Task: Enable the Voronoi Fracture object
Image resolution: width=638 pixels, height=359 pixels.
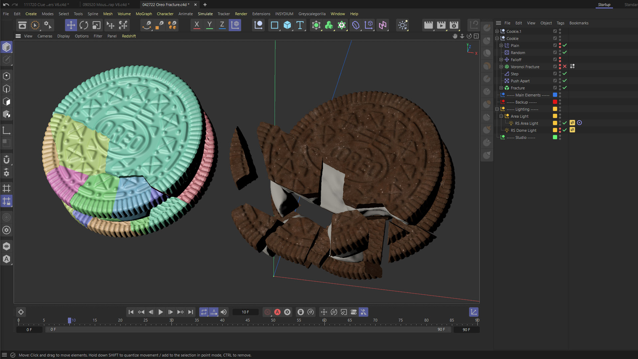Action: pyautogui.click(x=565, y=67)
